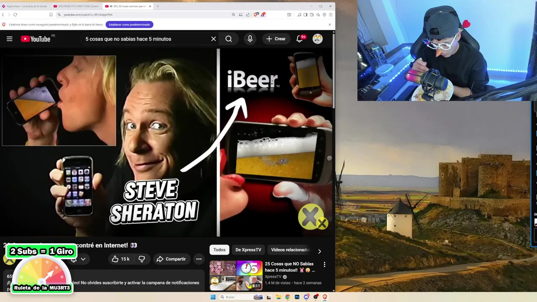This screenshot has width=537, height=302.
Task: Open a new browser tab with plus
Action: pyautogui.click(x=158, y=6)
